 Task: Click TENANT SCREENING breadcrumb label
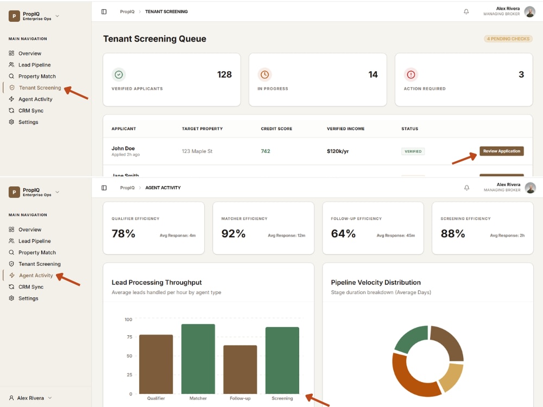point(166,11)
